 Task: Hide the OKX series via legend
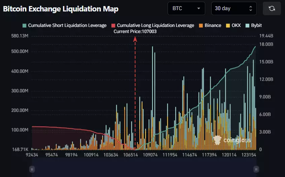[x=236, y=25]
